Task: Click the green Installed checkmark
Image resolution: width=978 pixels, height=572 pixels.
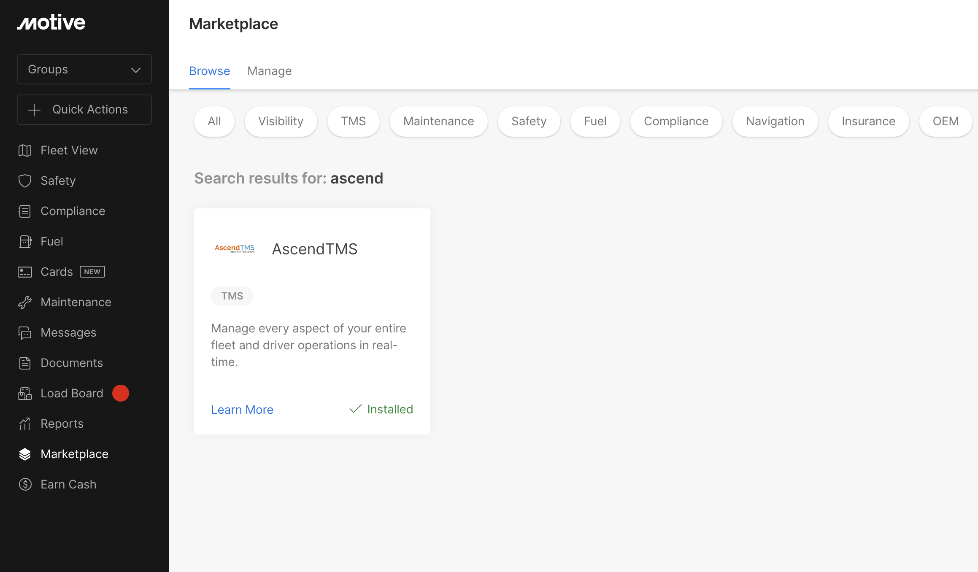Action: tap(356, 409)
